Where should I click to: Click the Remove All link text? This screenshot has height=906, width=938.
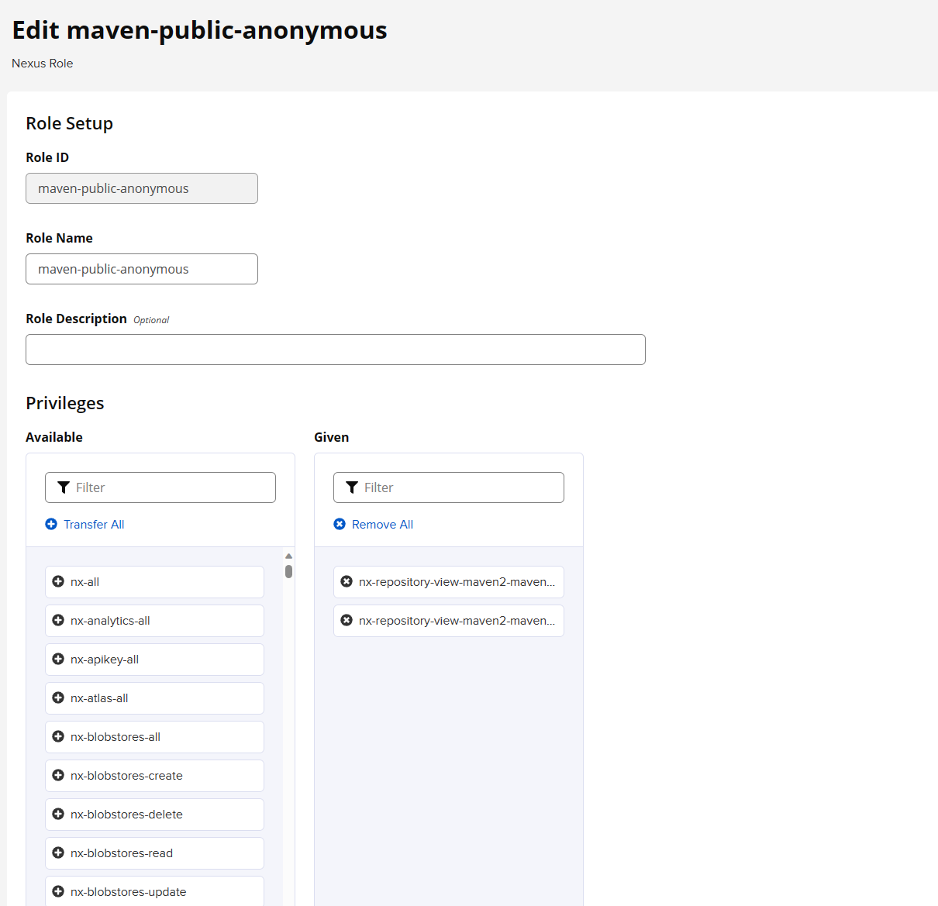click(x=382, y=525)
